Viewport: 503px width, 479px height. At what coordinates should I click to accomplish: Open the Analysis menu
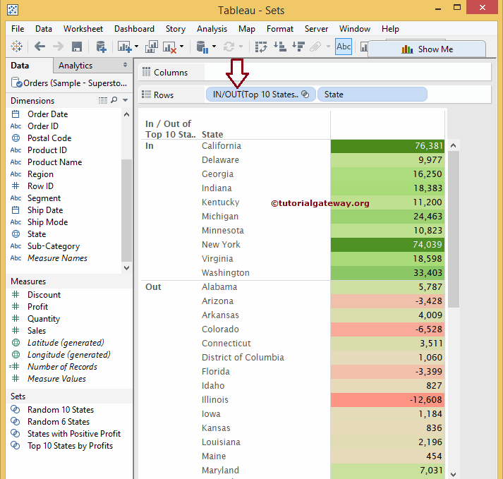click(212, 29)
